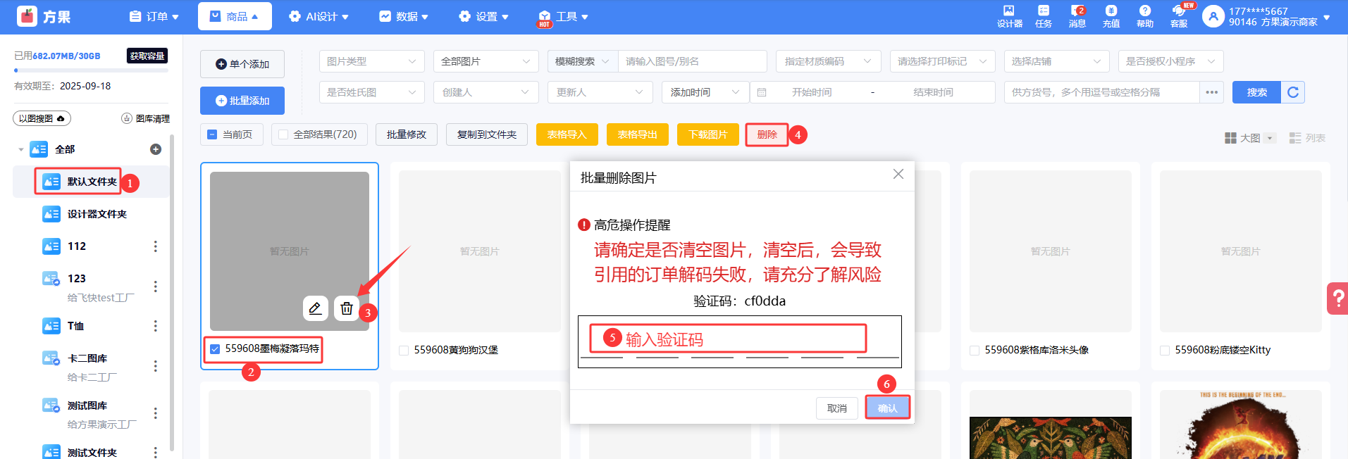Check the 559608粉底镂空Kitty checkbox
The height and width of the screenshot is (459, 1348).
(x=1165, y=351)
